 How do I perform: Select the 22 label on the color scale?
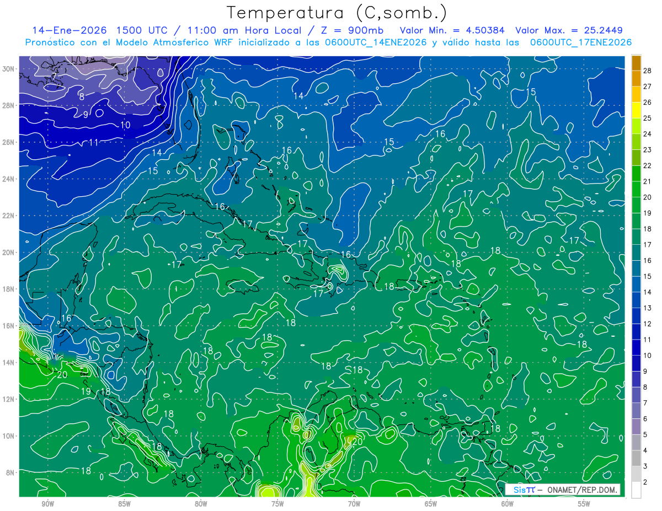tap(648, 165)
